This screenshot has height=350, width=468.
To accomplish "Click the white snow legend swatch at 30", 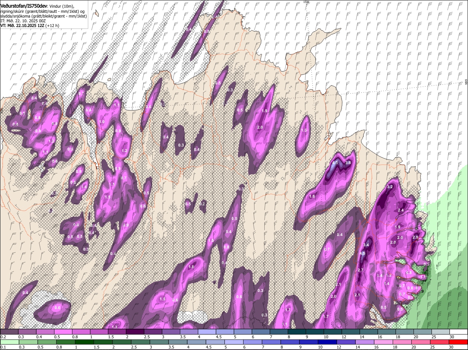I will pos(458,331).
